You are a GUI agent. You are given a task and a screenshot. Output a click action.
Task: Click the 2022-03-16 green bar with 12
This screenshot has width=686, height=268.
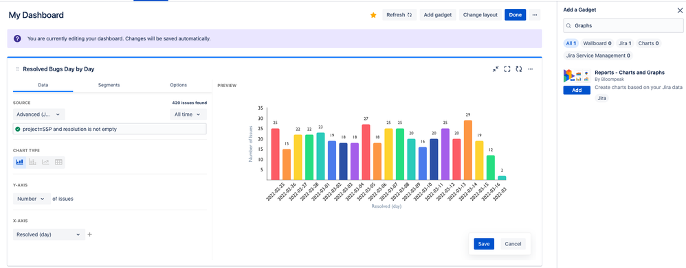tap(490, 168)
